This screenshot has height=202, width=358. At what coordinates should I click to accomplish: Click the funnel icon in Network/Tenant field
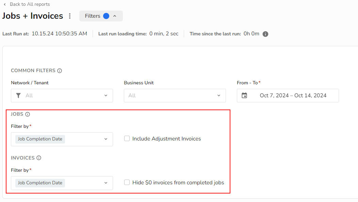point(19,96)
